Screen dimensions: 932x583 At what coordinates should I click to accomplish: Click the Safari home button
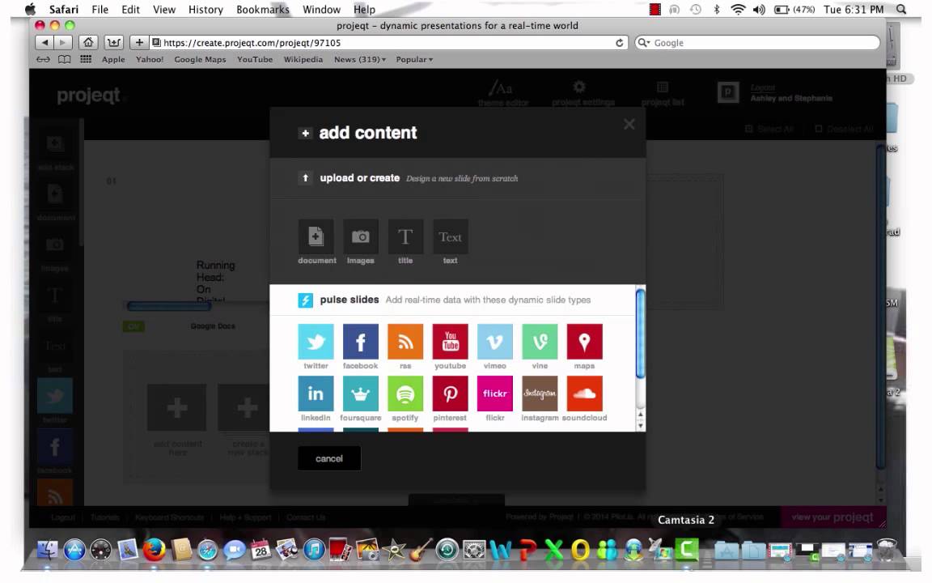[x=88, y=42]
